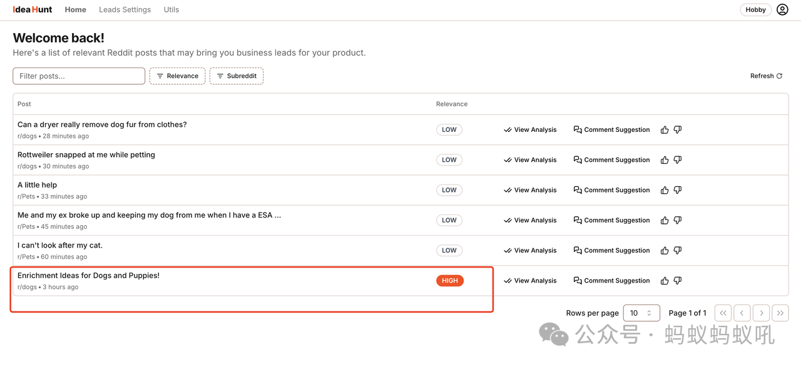801x367 pixels.
Task: Go to the last page of results
Action: [x=780, y=313]
